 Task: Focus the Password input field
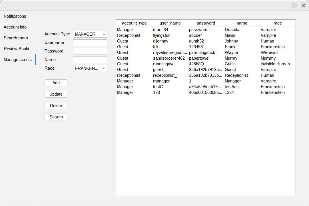tap(90, 51)
